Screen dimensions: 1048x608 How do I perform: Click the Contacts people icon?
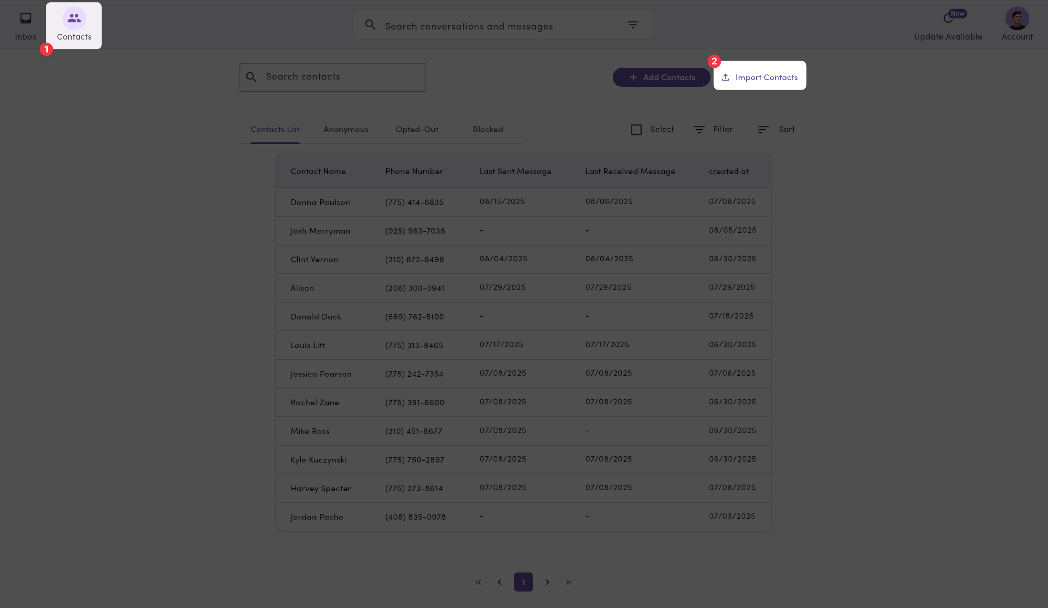74,19
